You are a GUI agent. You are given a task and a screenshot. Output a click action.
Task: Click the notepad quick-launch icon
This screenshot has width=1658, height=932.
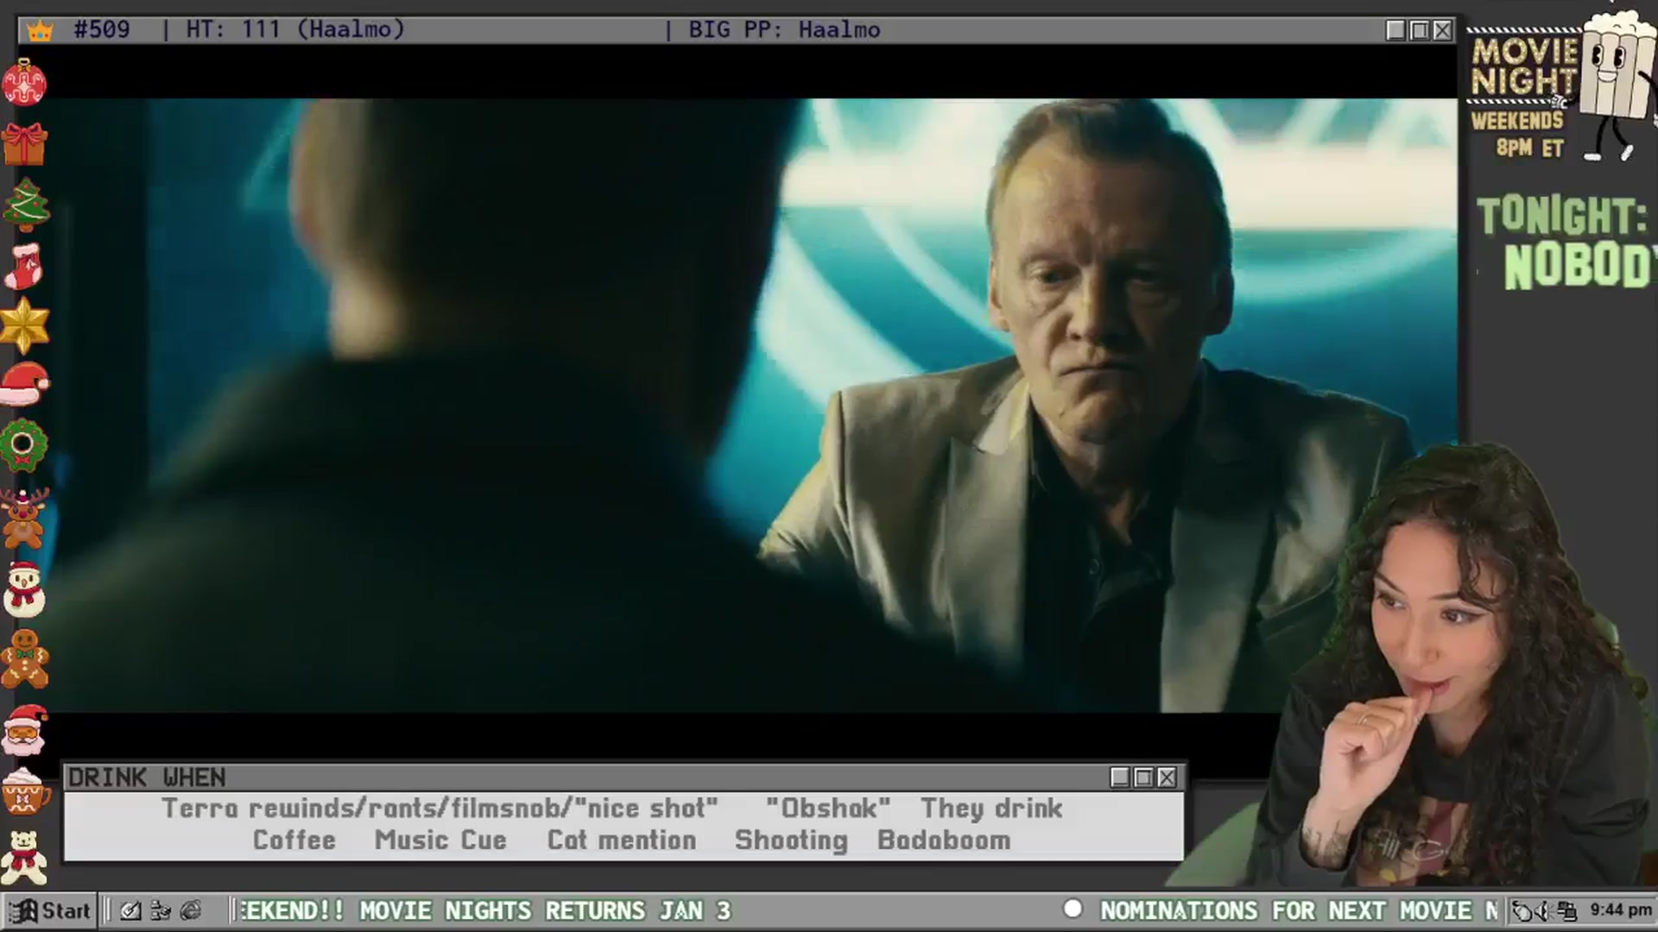pos(130,910)
